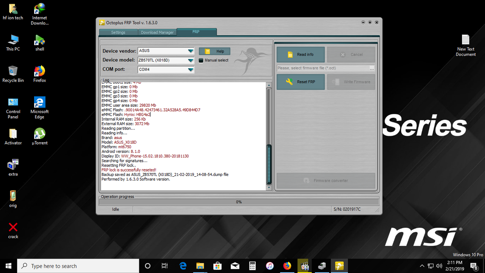The image size is (485, 273).
Task: Click the Idle status text
Action: [x=116, y=209]
